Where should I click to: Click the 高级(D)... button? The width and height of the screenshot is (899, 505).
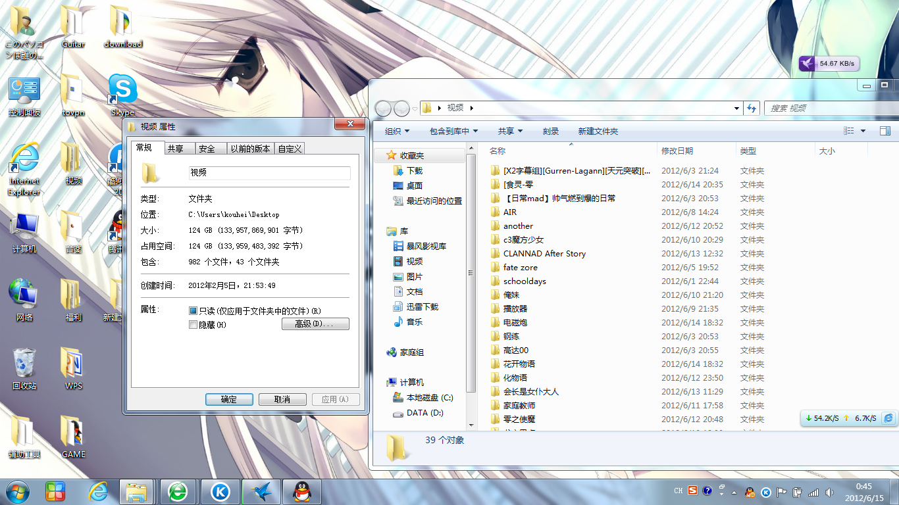[x=315, y=324]
